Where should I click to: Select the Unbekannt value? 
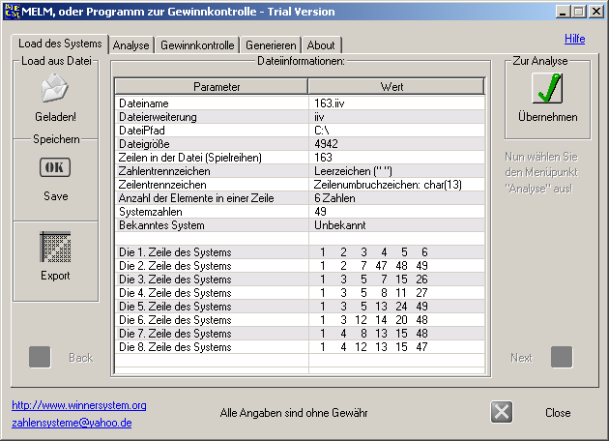tap(397, 225)
